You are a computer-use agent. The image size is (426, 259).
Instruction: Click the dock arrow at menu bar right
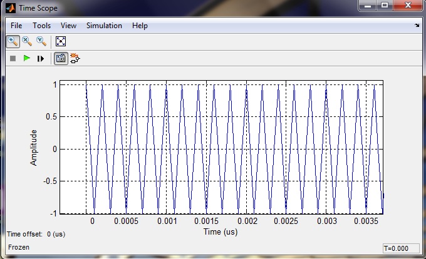coord(417,26)
